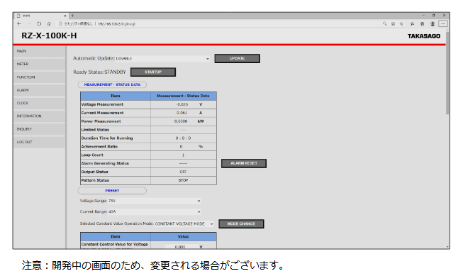This screenshot has width=463, height=276.
Task: Click the Loop Count row label
Action: 92,155
